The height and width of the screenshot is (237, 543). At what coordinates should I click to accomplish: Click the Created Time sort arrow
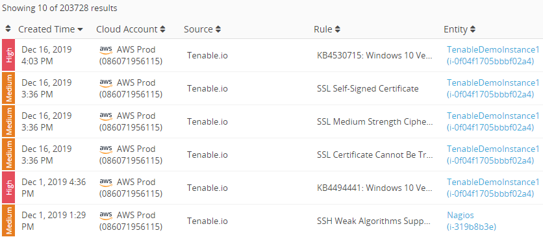[x=80, y=30]
